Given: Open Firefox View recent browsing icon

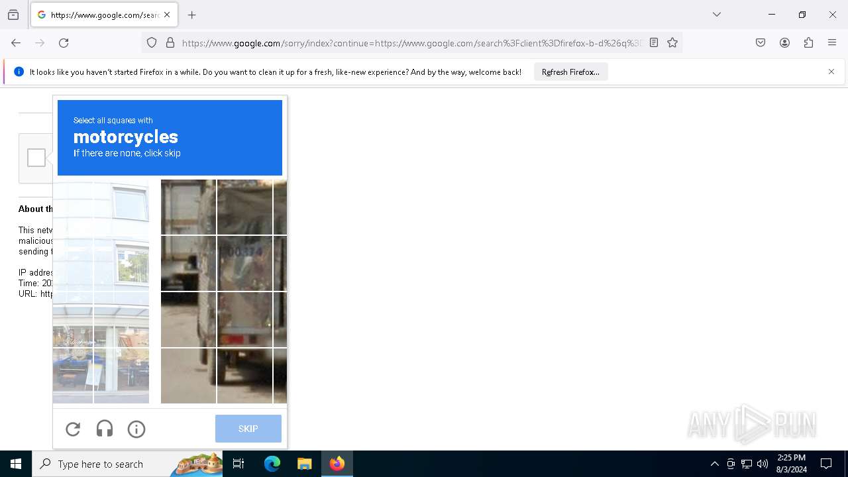Looking at the screenshot, I should click(x=13, y=15).
